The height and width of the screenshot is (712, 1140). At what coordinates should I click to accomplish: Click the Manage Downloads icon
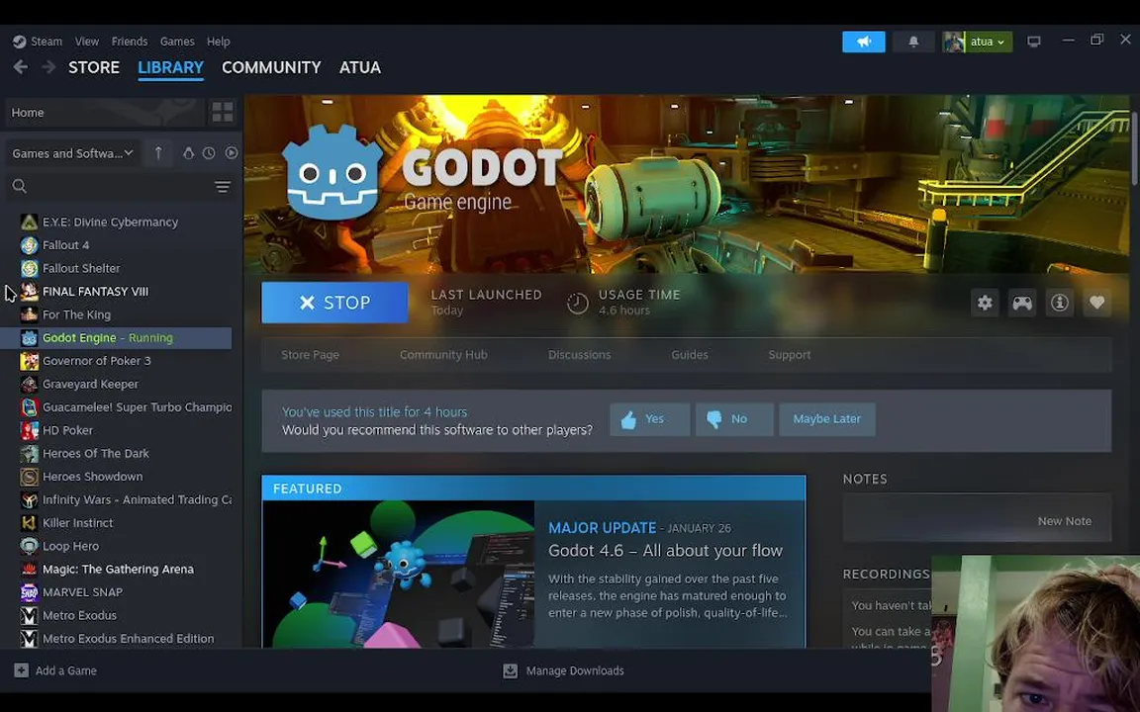[511, 669]
